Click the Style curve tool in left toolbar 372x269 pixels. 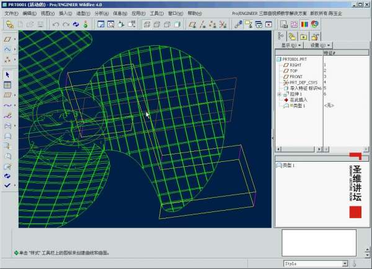click(7, 105)
